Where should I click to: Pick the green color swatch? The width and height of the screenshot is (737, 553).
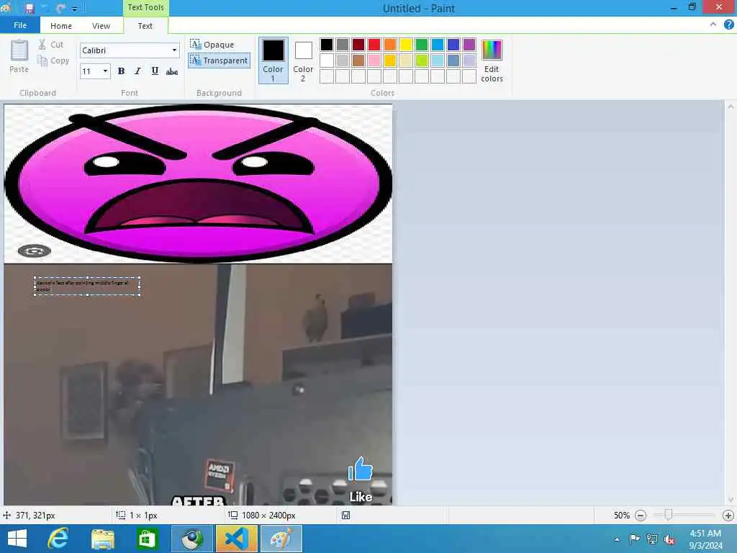click(x=422, y=45)
